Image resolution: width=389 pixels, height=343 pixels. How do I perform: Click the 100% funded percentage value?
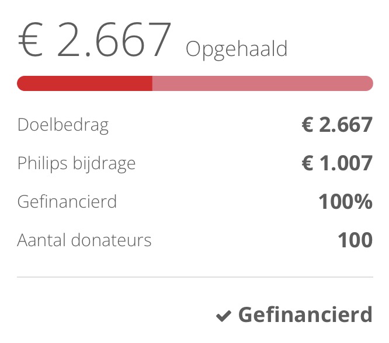[345, 202]
